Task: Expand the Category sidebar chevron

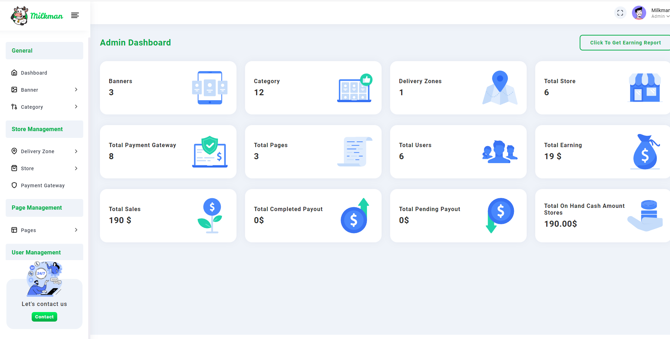Action: [x=76, y=107]
